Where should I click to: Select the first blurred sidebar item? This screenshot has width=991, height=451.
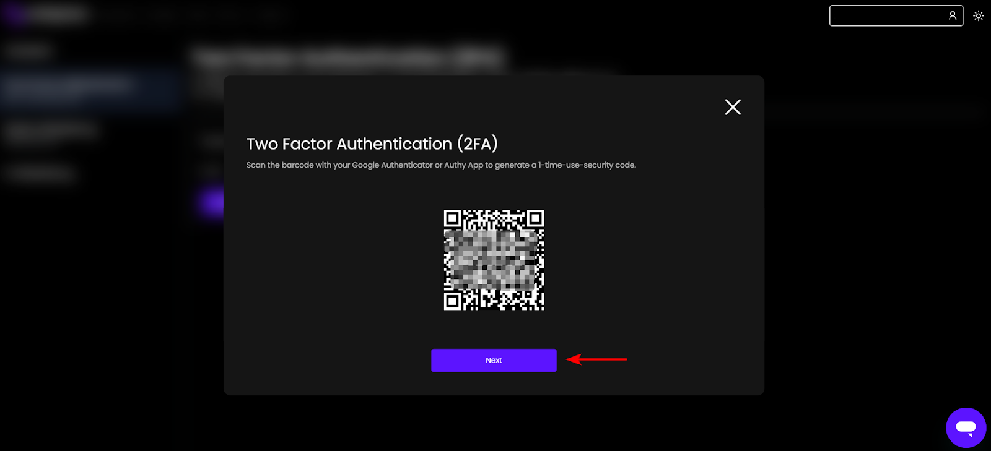[28, 50]
